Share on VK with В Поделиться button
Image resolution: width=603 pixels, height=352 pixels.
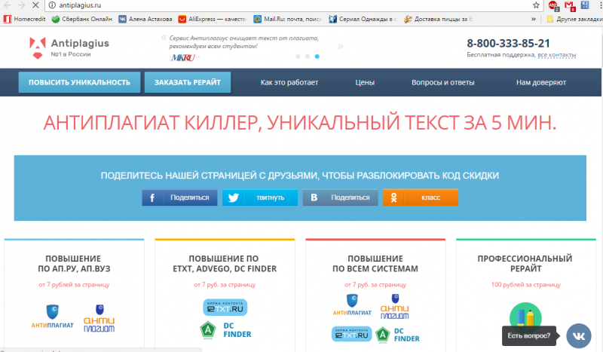coord(341,197)
